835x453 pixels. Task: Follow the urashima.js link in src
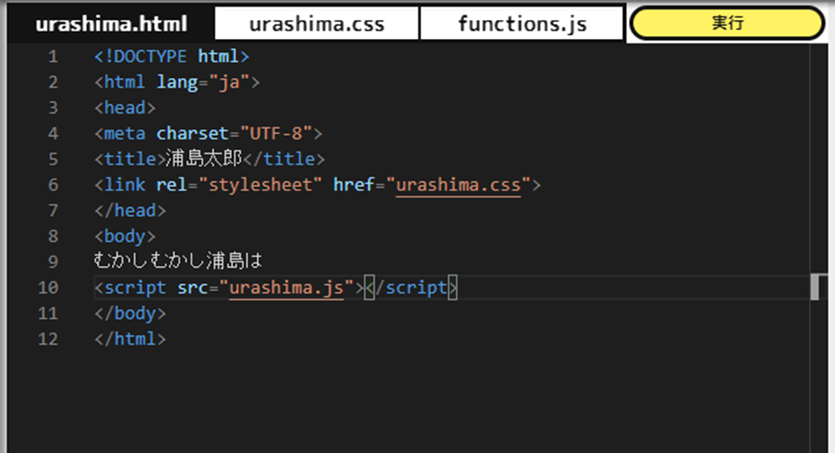point(287,288)
